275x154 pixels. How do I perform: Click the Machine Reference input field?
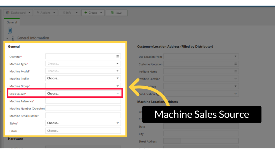[83, 101]
